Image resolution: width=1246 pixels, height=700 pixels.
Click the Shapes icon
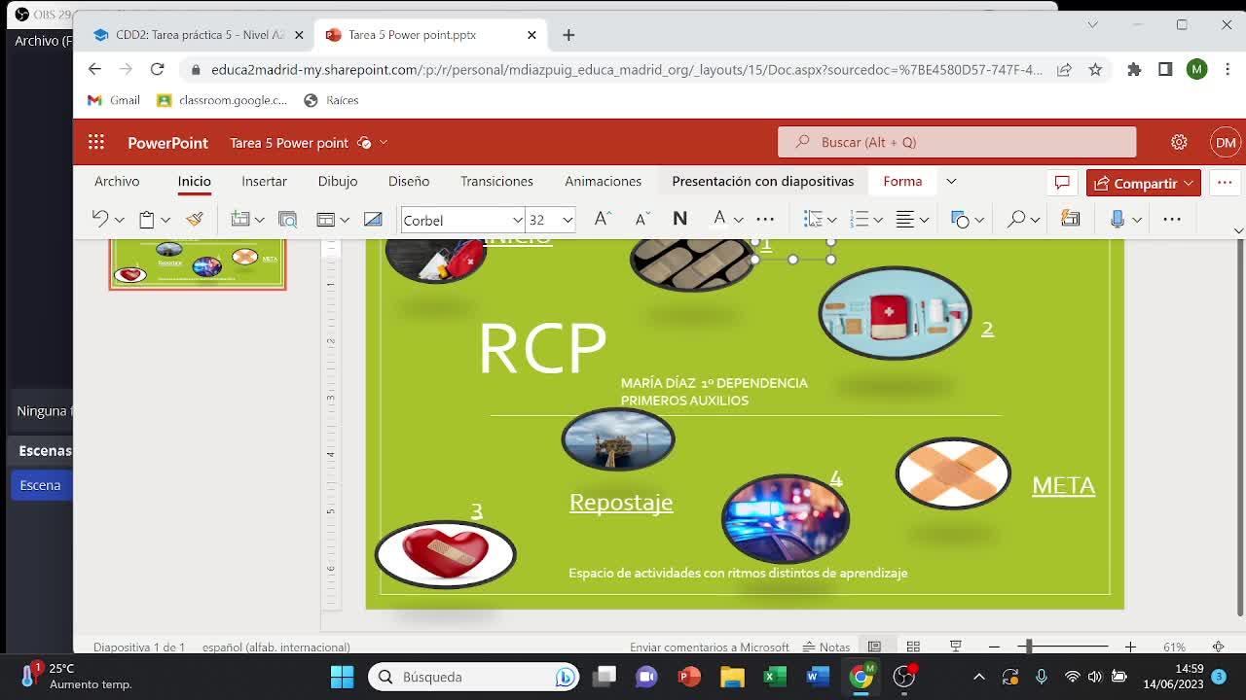coord(961,219)
